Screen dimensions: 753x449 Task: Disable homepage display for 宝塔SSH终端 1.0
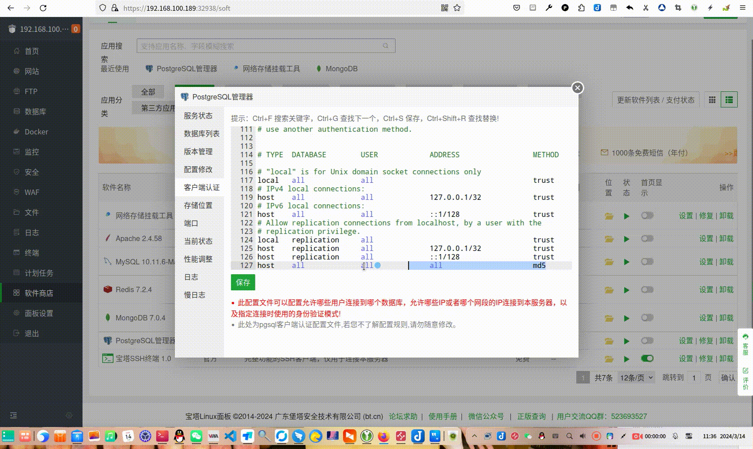tap(647, 358)
